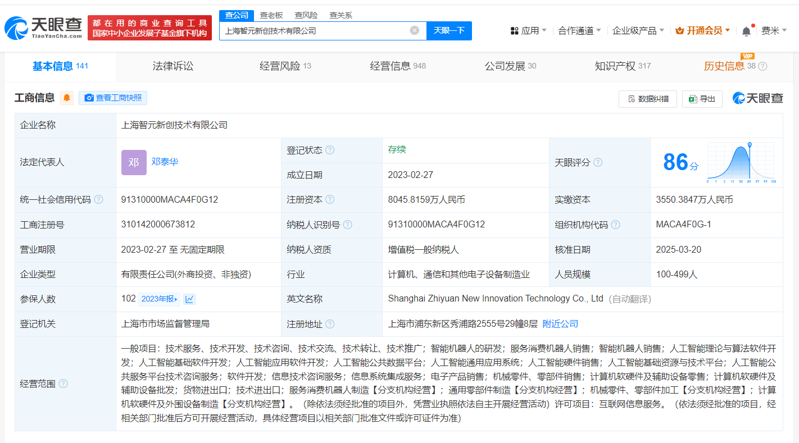
Task: Select the 查老板 search tab
Action: [x=271, y=15]
